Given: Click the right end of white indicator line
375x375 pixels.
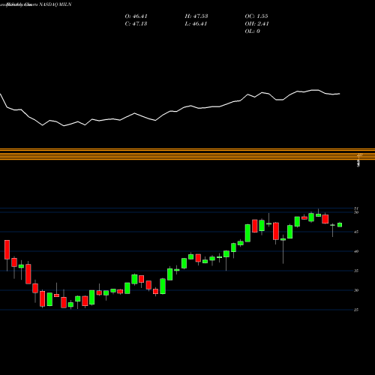Looking at the screenshot, I should [x=340, y=94].
